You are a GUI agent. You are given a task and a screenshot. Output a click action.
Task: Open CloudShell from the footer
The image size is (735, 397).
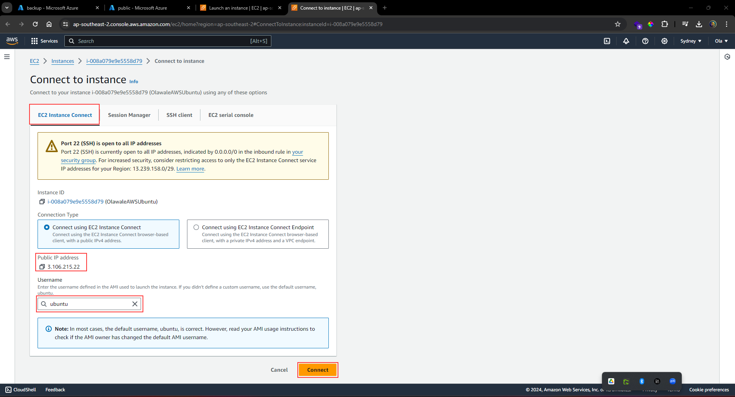(x=21, y=390)
